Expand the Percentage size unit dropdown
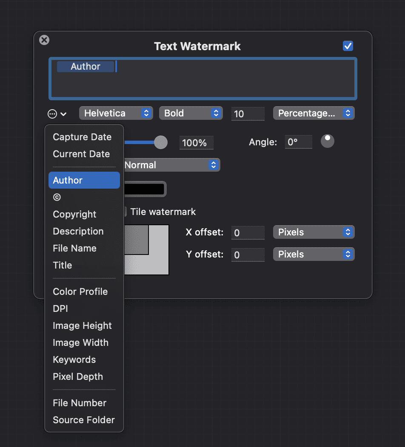This screenshot has width=405, height=447. pos(314,113)
